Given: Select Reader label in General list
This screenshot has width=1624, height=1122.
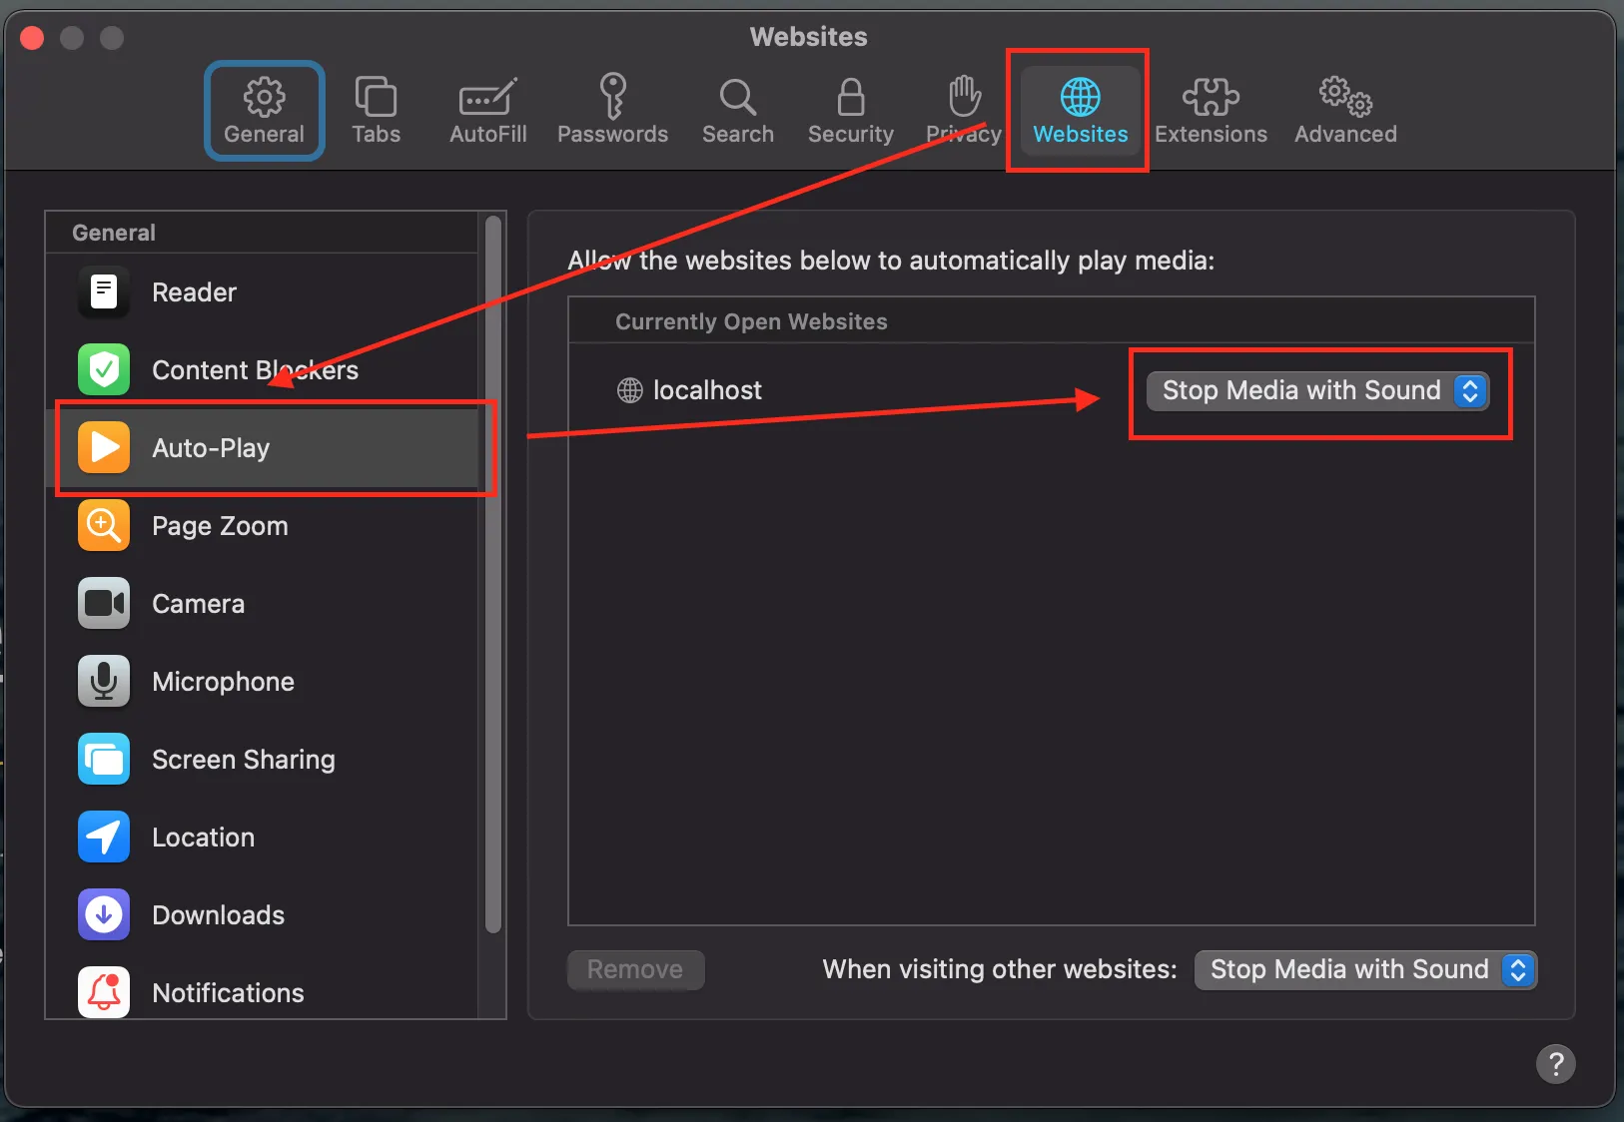Looking at the screenshot, I should 194,292.
